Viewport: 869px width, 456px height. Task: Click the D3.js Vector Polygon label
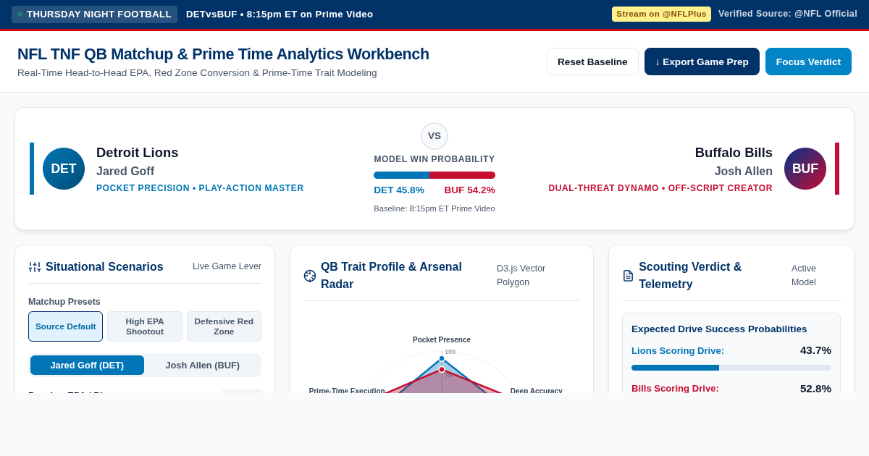pos(521,275)
